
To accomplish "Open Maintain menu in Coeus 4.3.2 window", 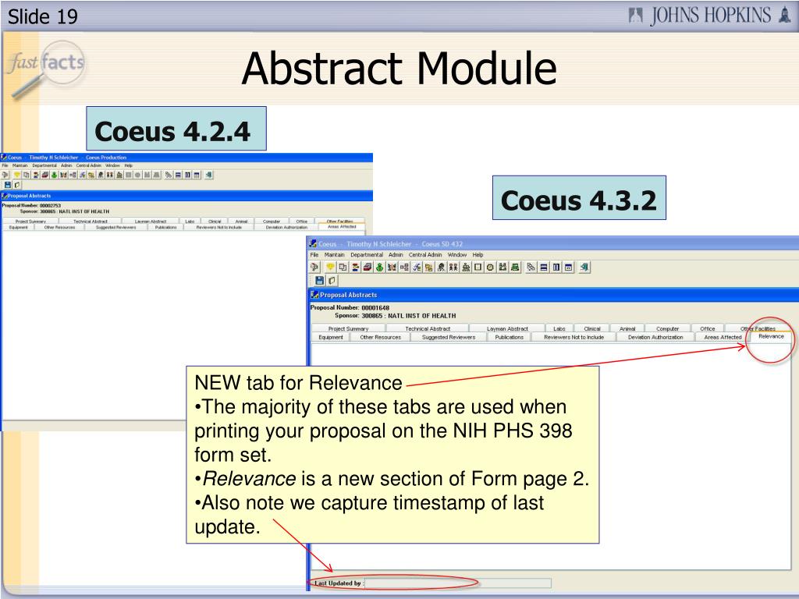I will pyautogui.click(x=334, y=255).
